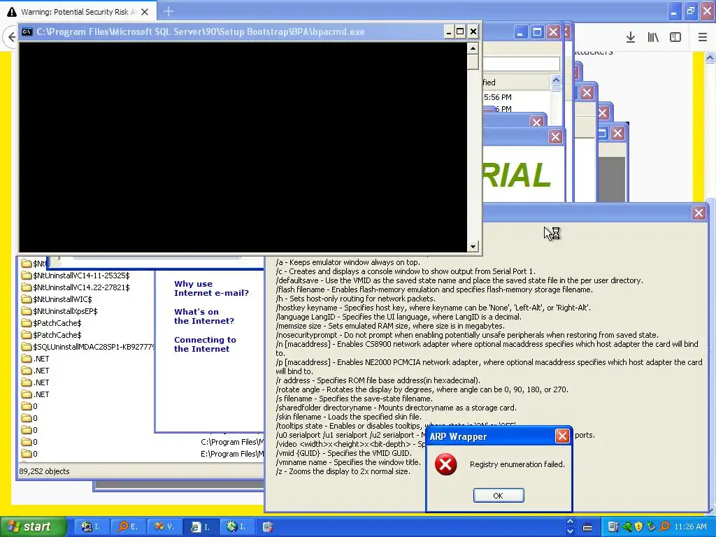Switch to the first taskbar window button

click(91, 527)
